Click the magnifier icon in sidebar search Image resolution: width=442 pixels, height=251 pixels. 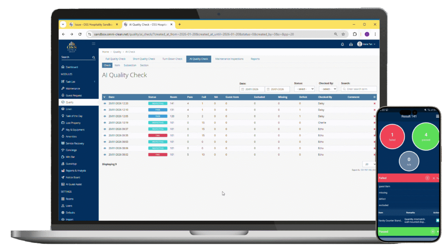(94, 57)
